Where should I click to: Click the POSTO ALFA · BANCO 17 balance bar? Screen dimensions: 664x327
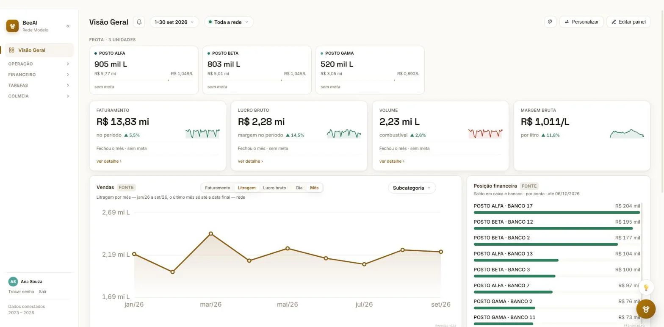[557, 213]
